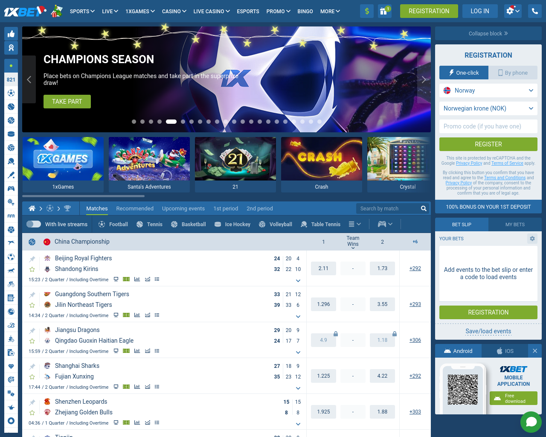
Task: Open statistics chart for Beijing Royal Fighters match
Action: coord(137,279)
